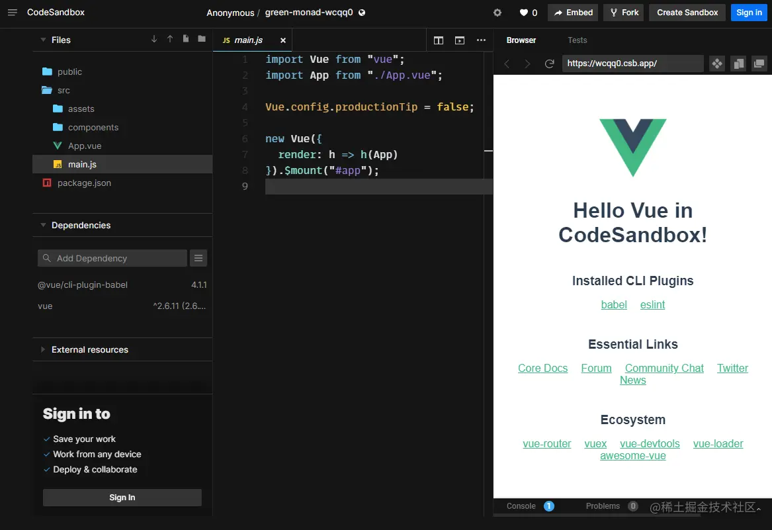Close the main.js editor tab
Screen dimensions: 772x530
[282, 40]
